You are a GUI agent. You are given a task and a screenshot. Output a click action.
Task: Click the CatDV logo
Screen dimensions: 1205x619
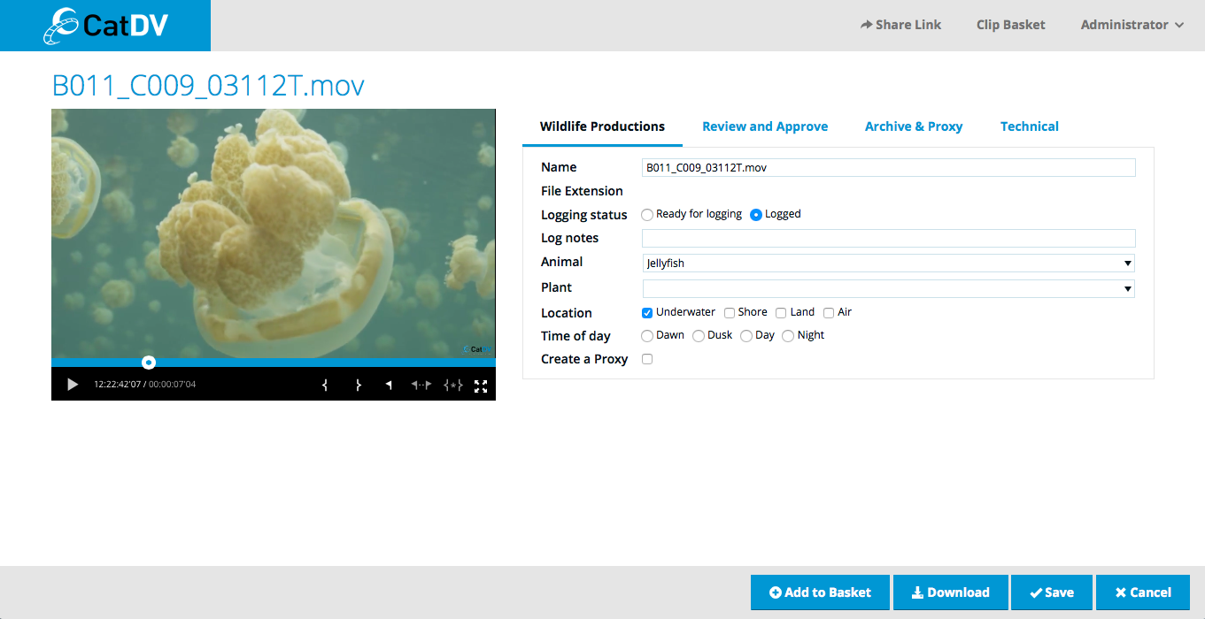pyautogui.click(x=105, y=26)
